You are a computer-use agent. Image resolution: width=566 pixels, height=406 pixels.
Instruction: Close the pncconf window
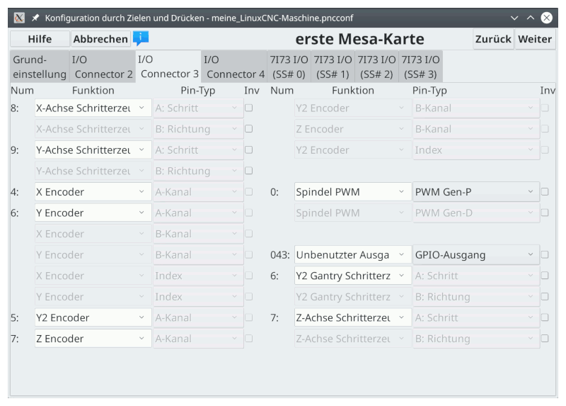(546, 18)
